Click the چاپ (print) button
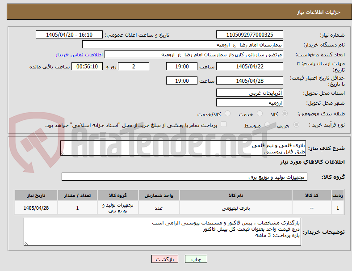 196,259
